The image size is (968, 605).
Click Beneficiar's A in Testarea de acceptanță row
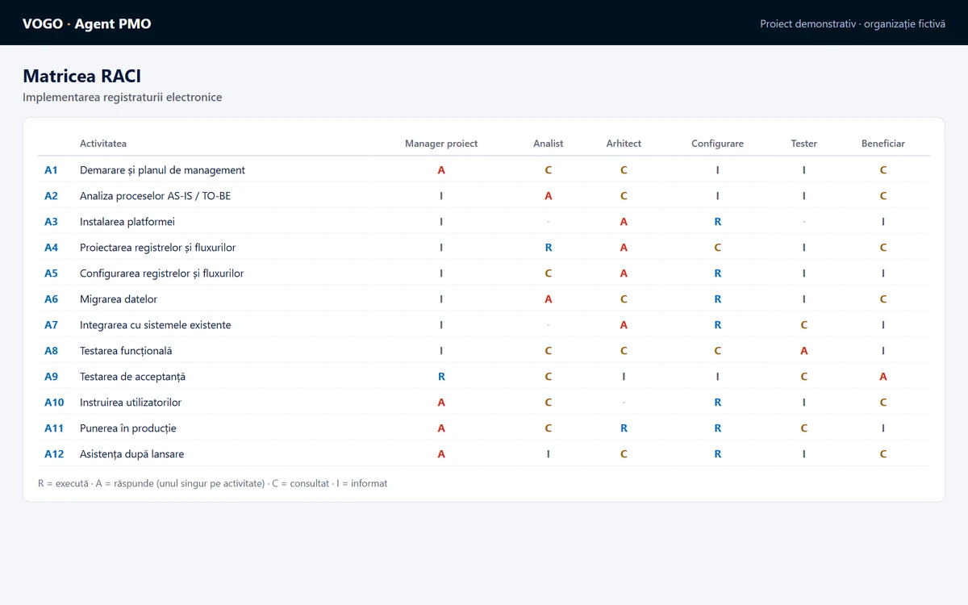(883, 377)
